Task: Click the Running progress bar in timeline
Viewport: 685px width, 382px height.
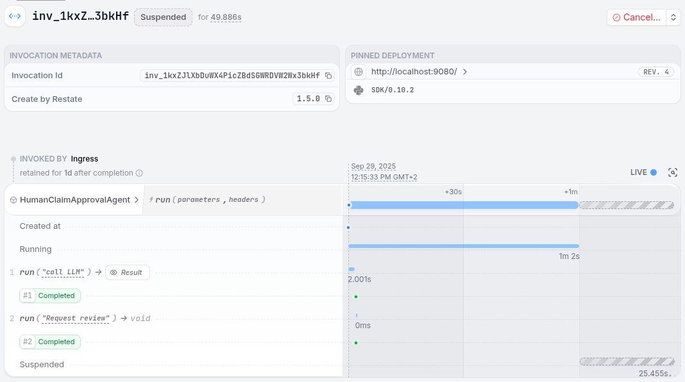Action: [464, 246]
